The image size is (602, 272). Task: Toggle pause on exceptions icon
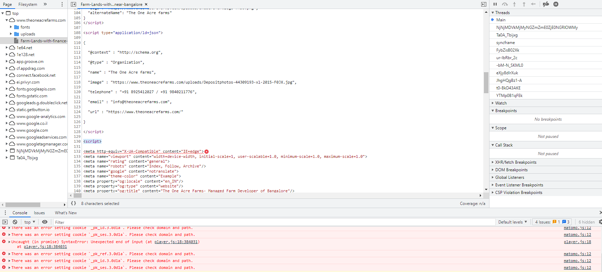click(x=556, y=4)
